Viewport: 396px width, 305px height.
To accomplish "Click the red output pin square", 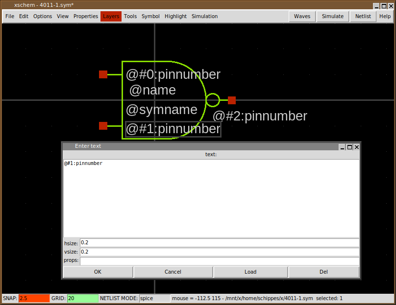I will (232, 100).
